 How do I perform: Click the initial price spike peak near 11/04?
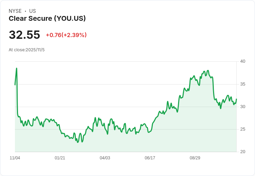17,68
